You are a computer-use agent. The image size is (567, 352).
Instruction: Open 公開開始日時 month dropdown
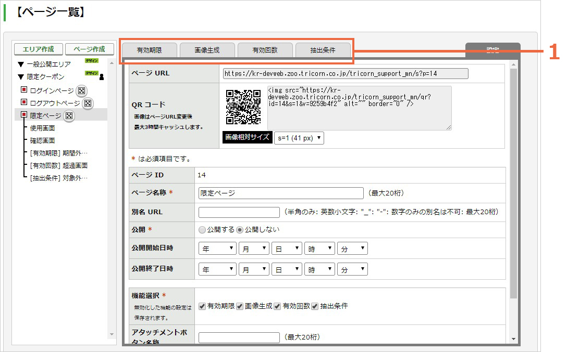pos(254,249)
